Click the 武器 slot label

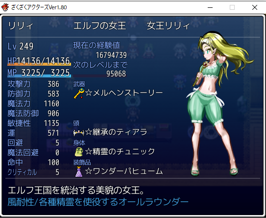79,84
